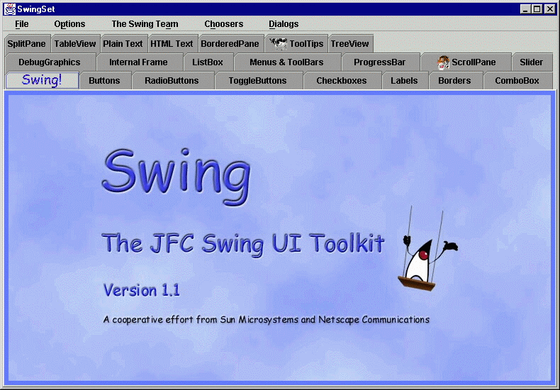The width and height of the screenshot is (560, 390).
Task: Minimize the SwingSet window
Action: 525,9
